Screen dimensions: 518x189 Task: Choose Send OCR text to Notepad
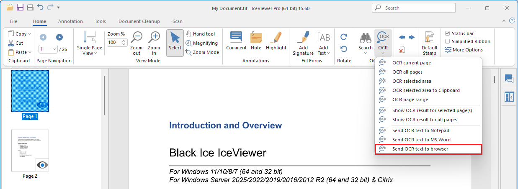click(428, 130)
